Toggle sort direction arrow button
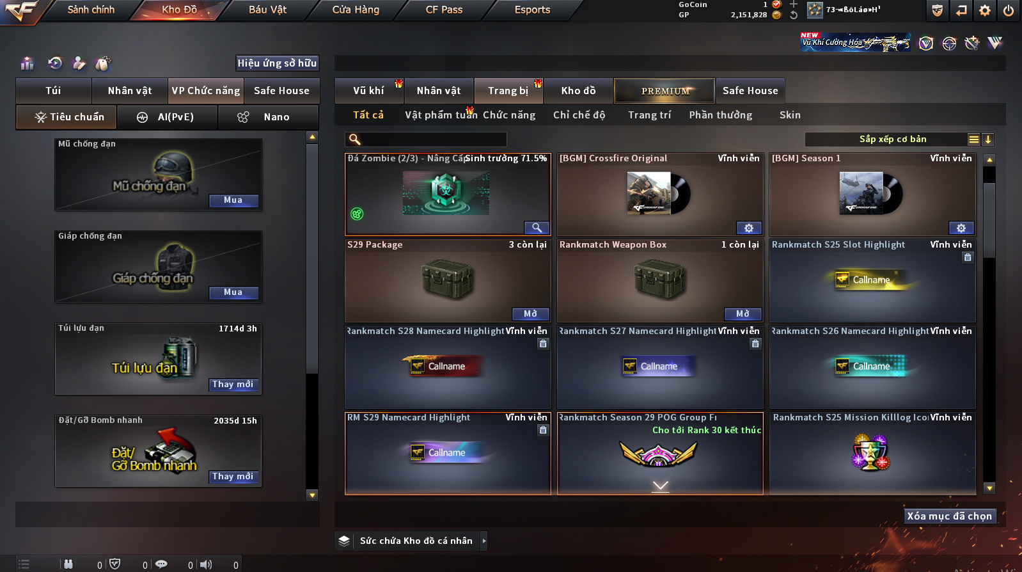Image resolution: width=1022 pixels, height=572 pixels. tap(988, 139)
